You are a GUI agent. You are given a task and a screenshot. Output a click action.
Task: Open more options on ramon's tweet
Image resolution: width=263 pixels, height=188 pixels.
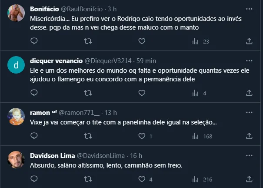[x=249, y=112]
